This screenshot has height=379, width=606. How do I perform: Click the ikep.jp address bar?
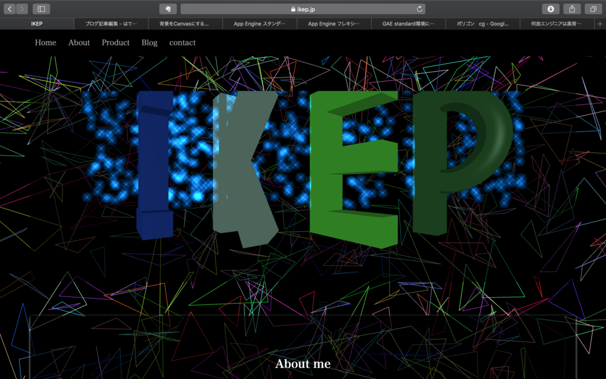[303, 9]
